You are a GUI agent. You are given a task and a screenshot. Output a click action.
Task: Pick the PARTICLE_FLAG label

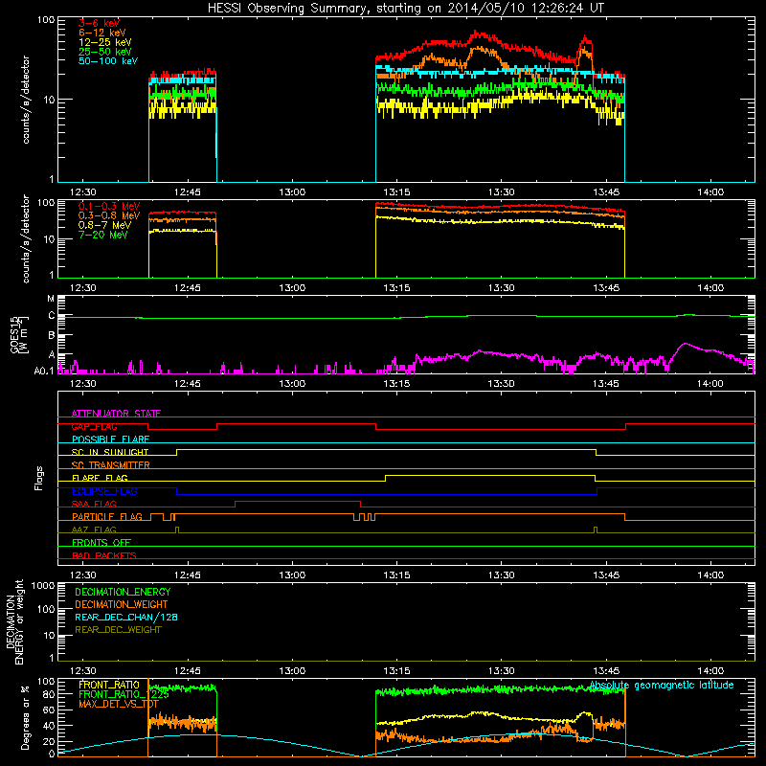tap(107, 517)
